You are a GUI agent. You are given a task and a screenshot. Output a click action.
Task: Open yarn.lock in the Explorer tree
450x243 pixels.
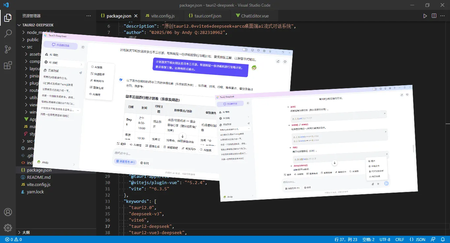click(35, 192)
